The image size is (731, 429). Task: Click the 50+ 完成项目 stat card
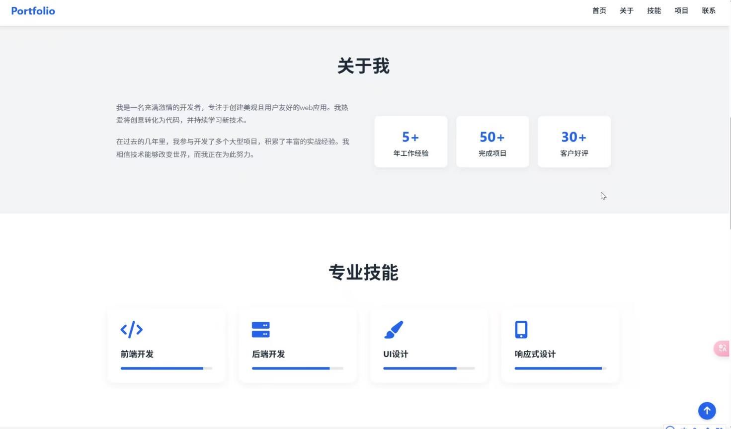[492, 142]
